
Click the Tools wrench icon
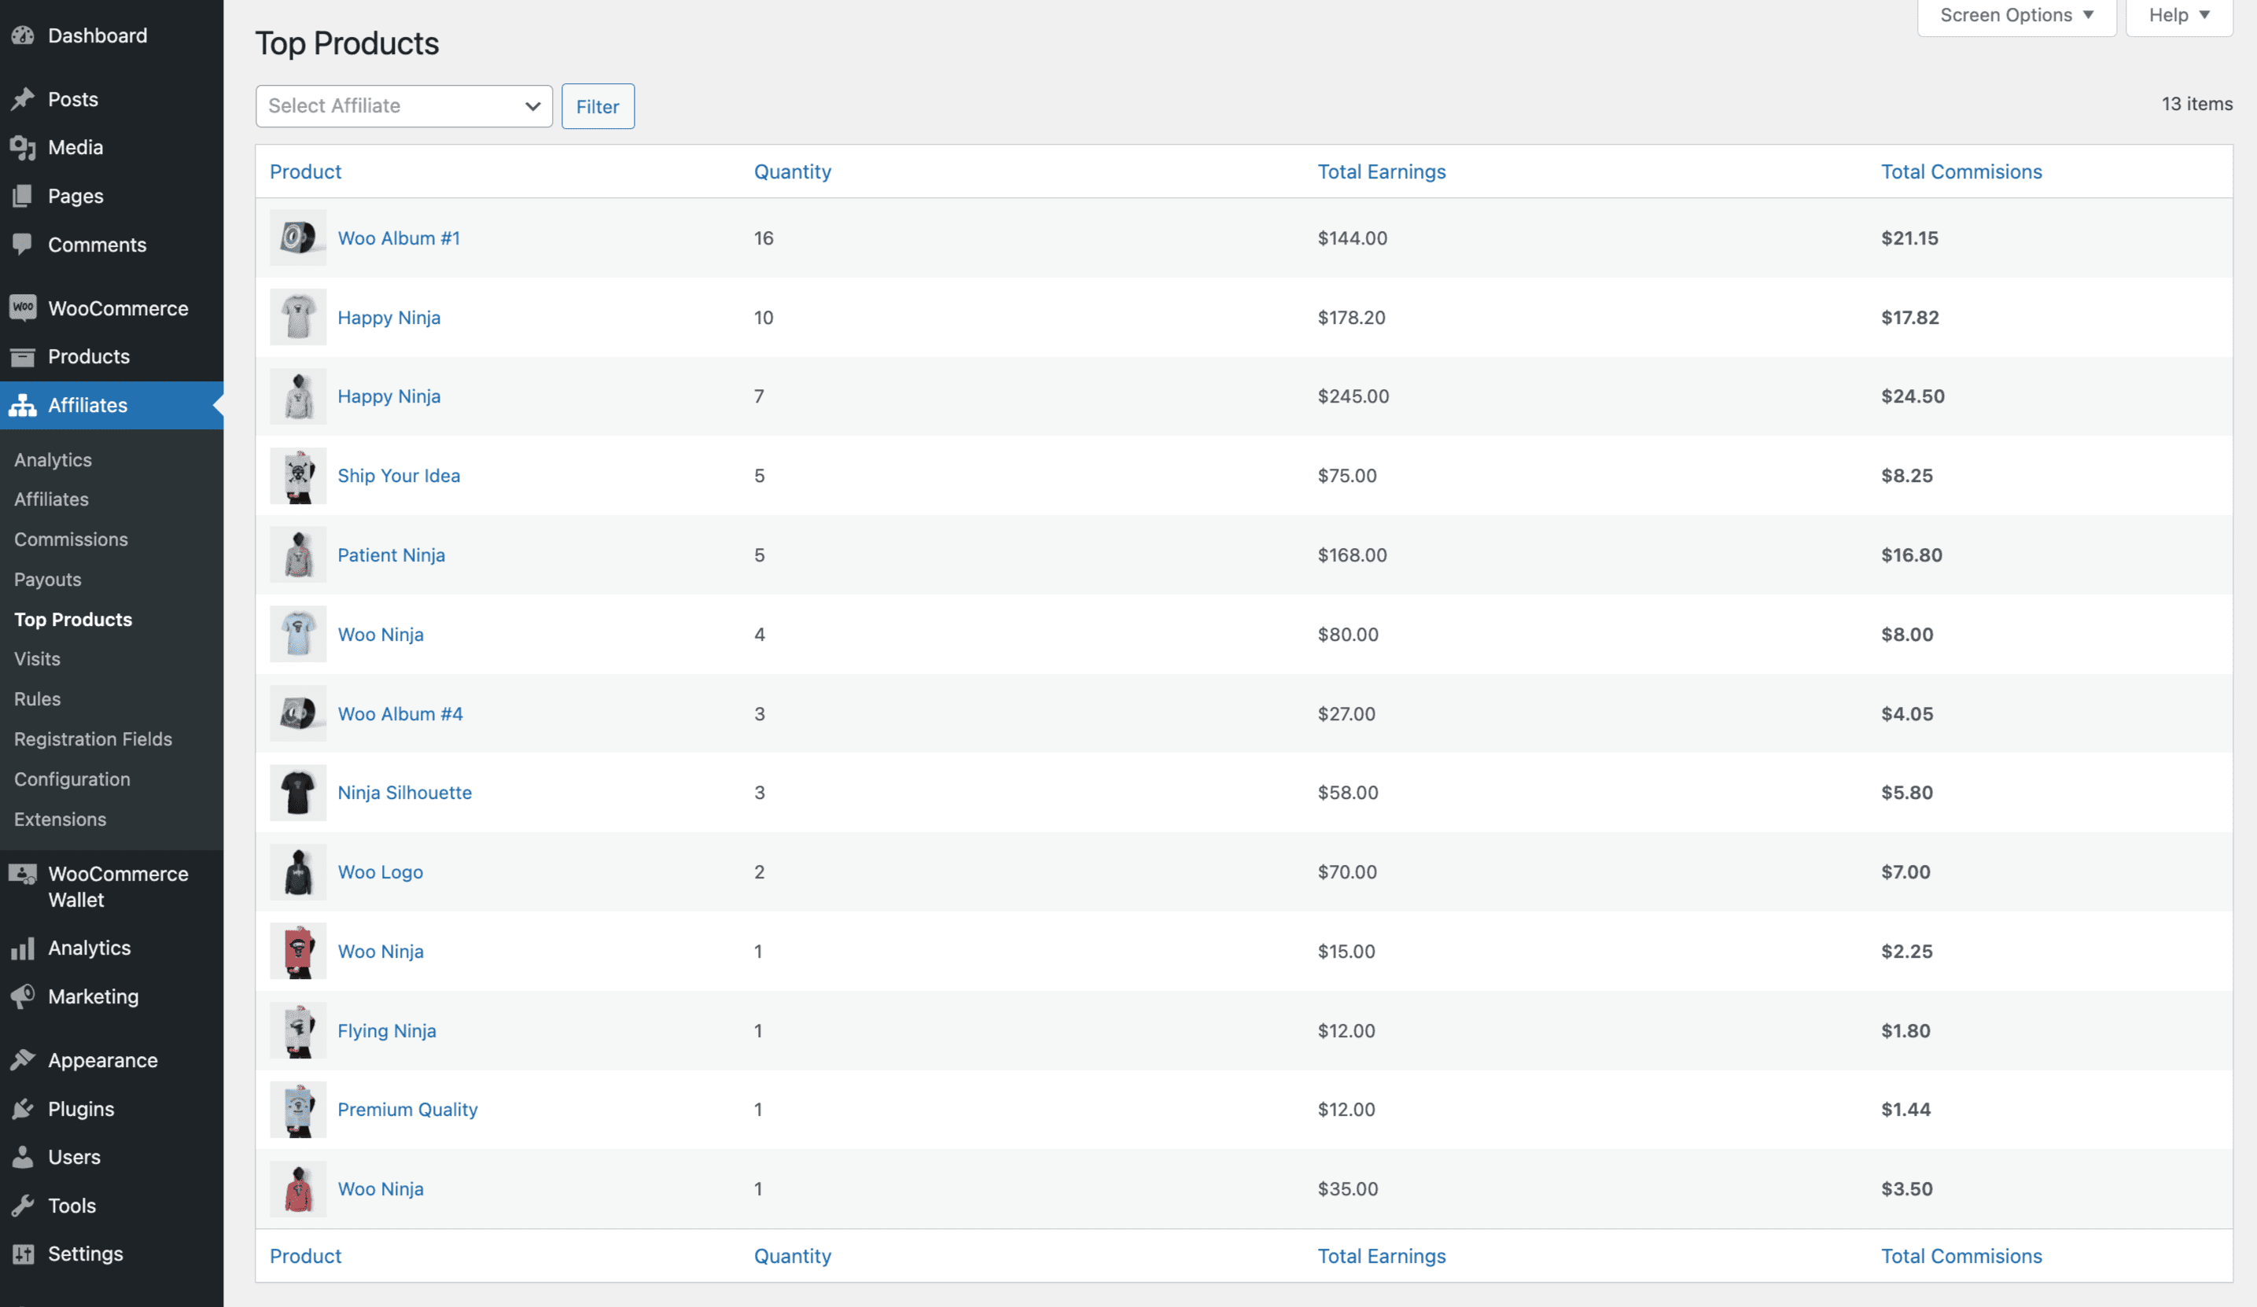(22, 1206)
